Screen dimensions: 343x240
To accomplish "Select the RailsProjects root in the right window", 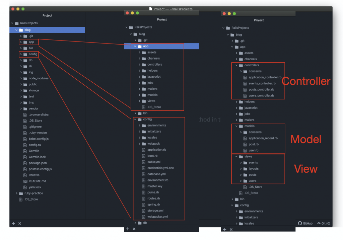I will tap(240, 28).
